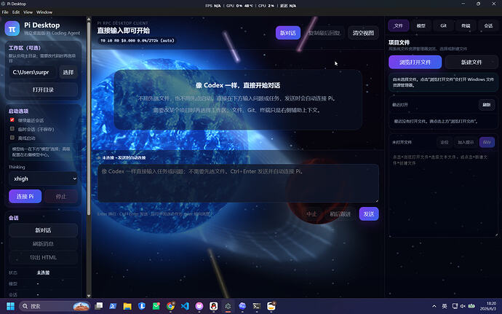Viewport: 502px width, 314px height.
Task: Click the left sidebar vertical scrollbar
Action: coord(89,119)
